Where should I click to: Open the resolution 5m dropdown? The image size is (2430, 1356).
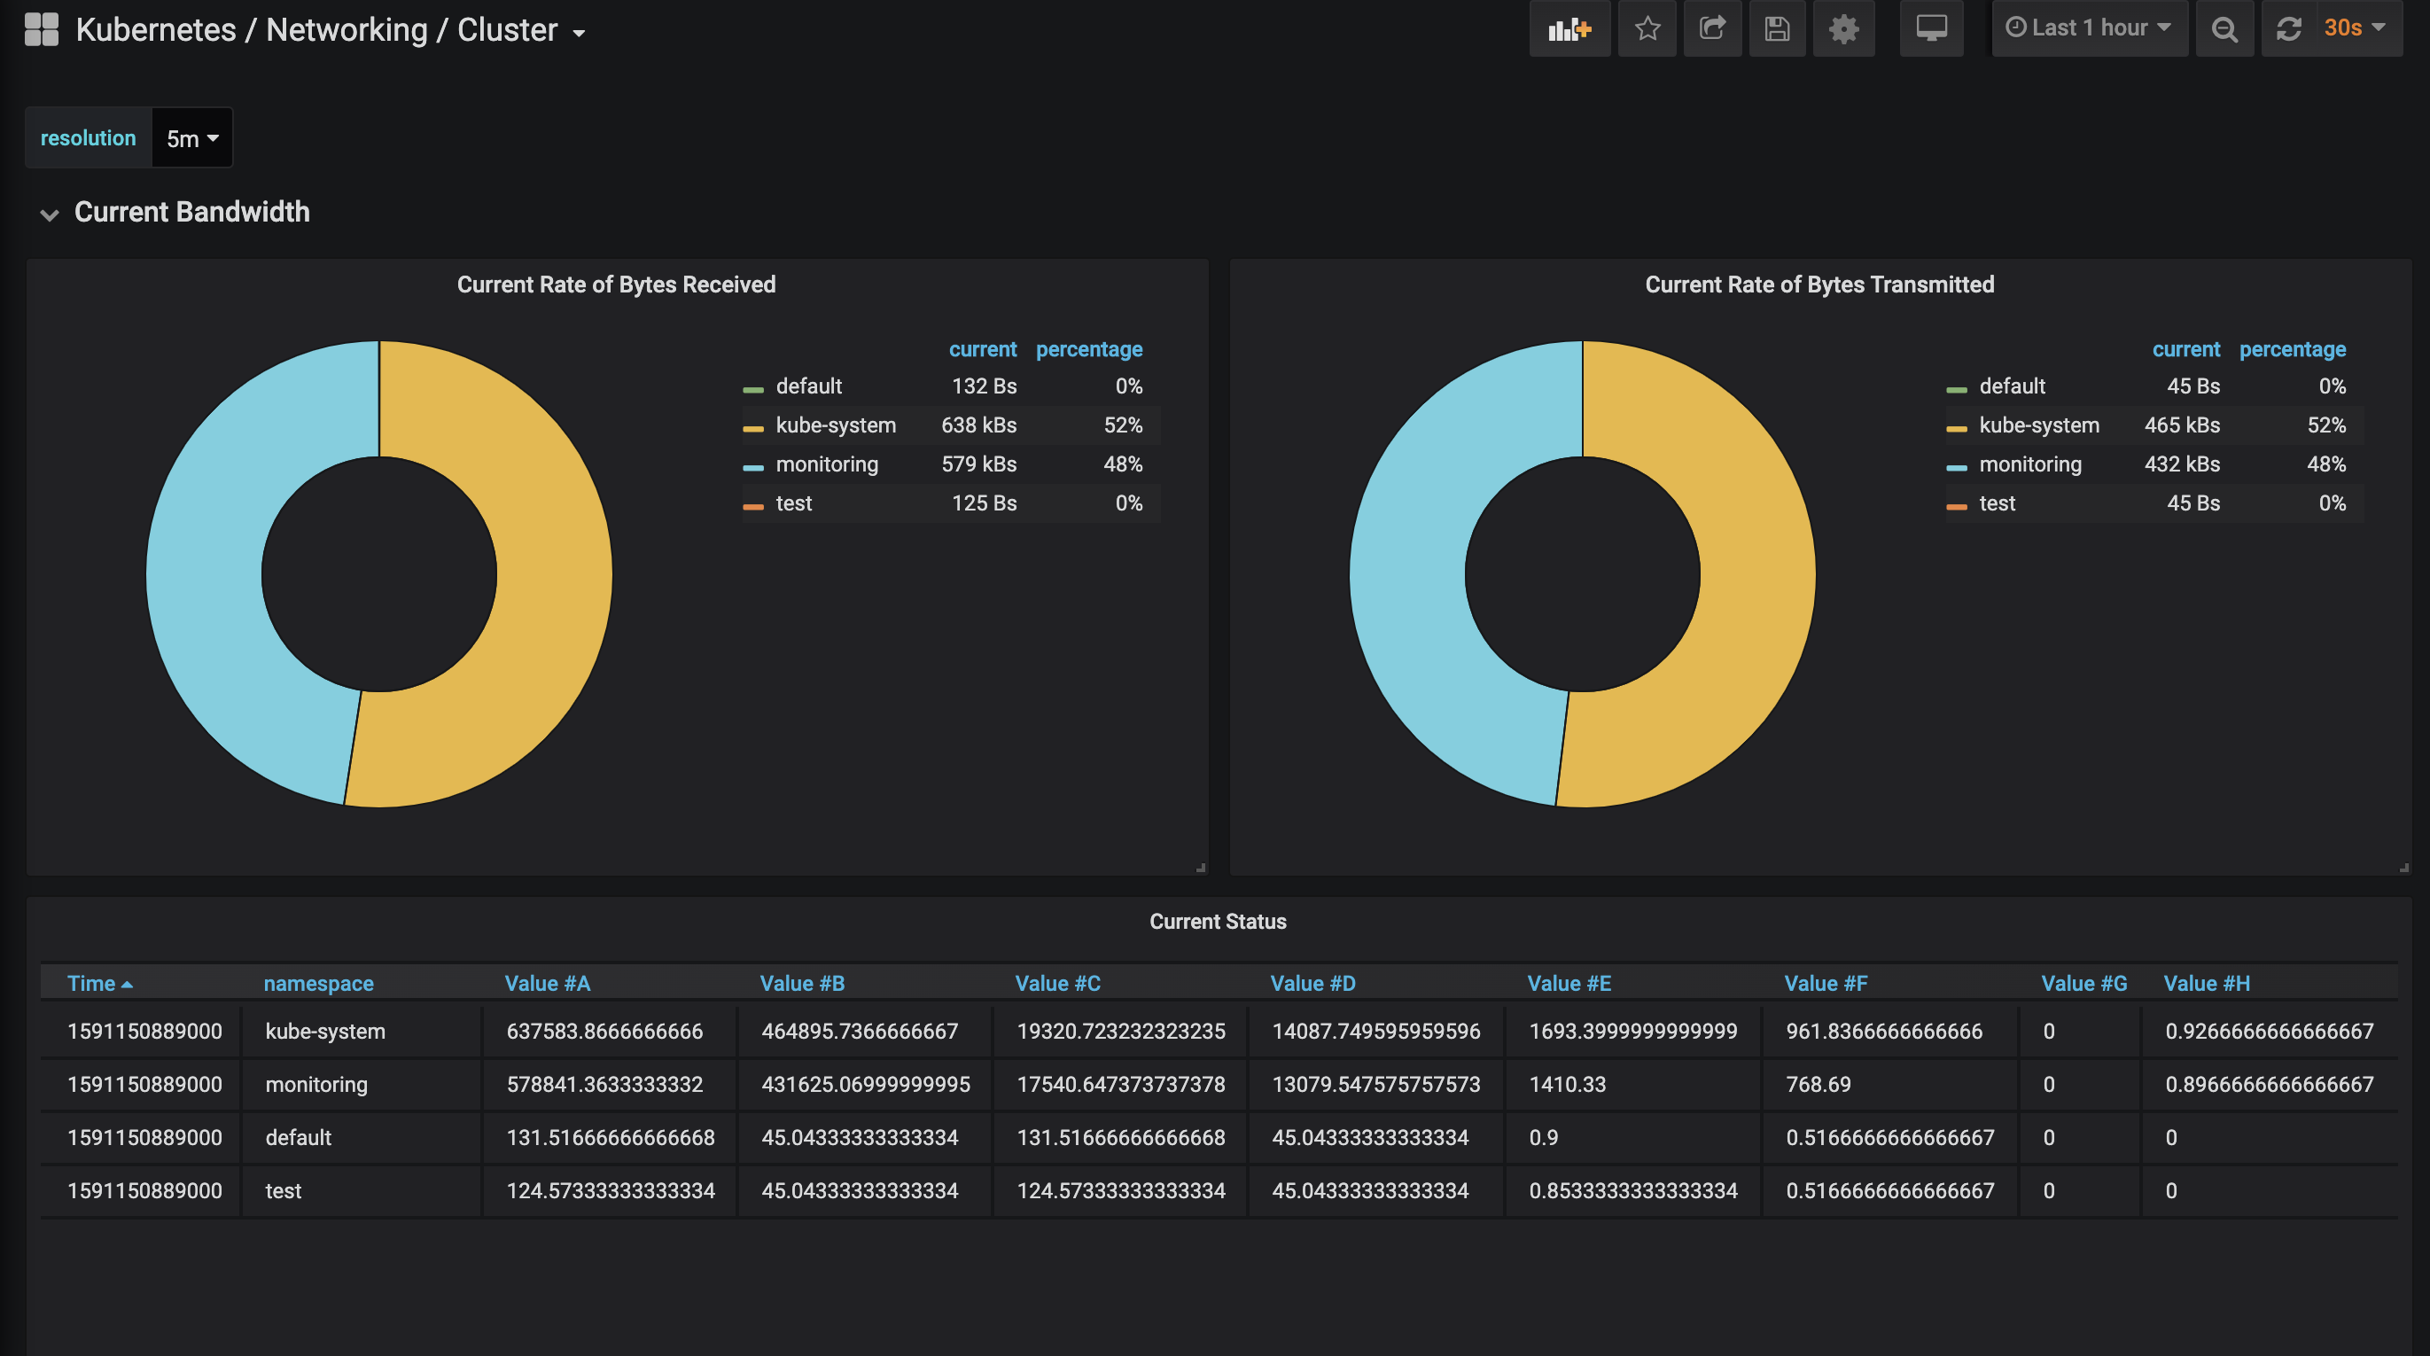(191, 139)
